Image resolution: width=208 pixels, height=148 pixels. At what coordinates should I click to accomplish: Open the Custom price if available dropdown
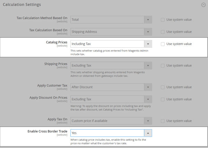pyautogui.click(x=111, y=121)
